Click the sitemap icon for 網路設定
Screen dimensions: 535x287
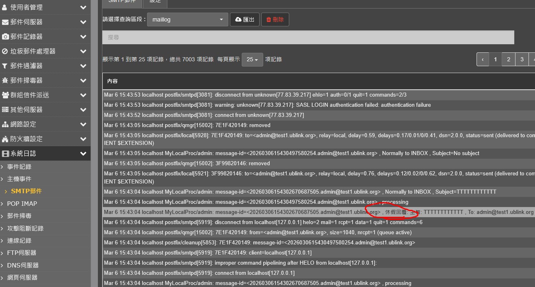[5, 124]
